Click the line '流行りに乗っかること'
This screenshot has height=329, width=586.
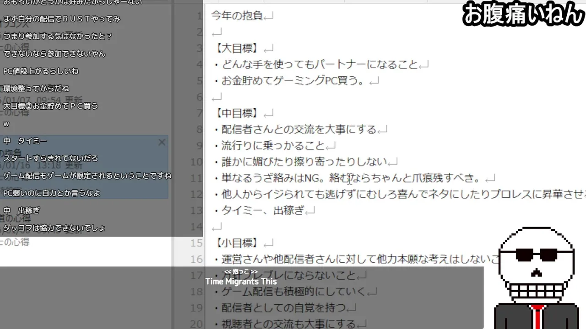[x=269, y=146]
